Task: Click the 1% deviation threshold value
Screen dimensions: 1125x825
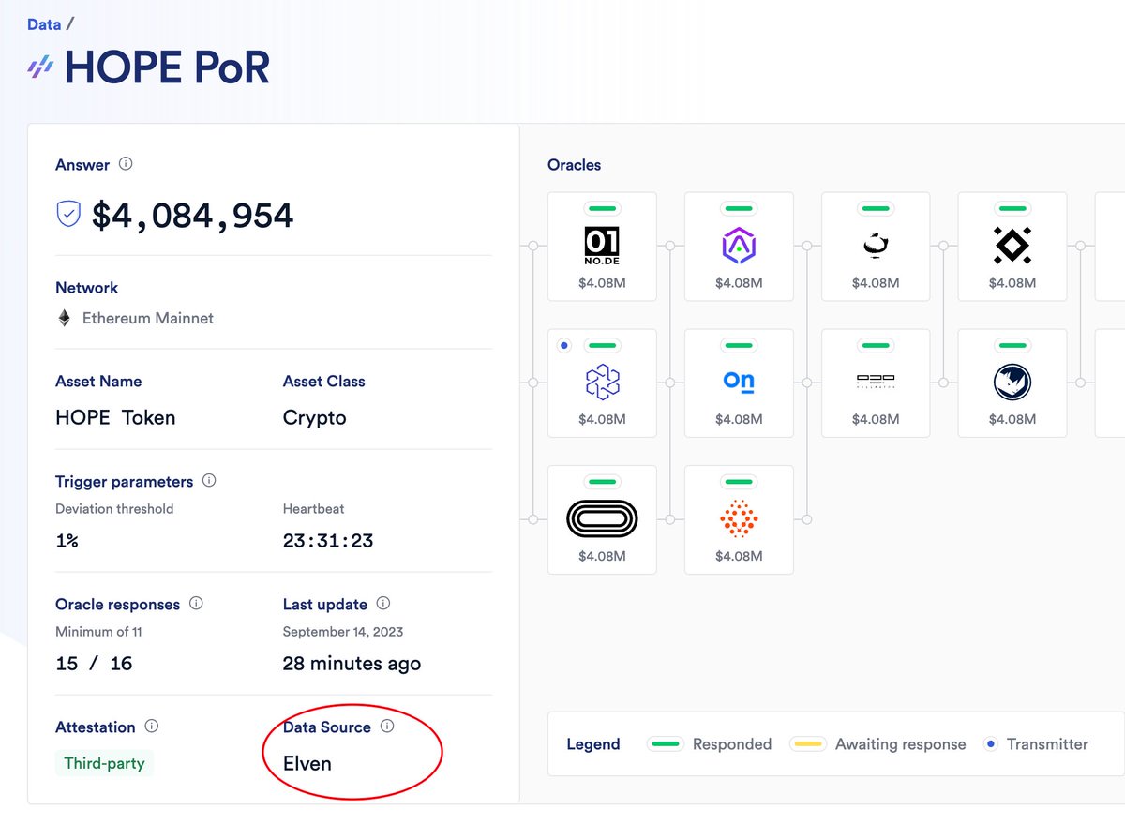Action: click(67, 541)
